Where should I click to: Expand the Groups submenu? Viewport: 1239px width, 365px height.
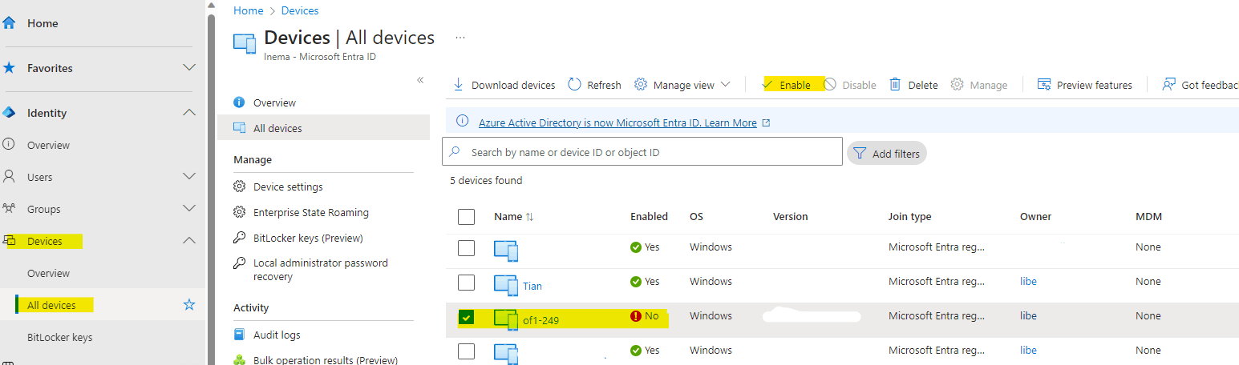pyautogui.click(x=189, y=209)
